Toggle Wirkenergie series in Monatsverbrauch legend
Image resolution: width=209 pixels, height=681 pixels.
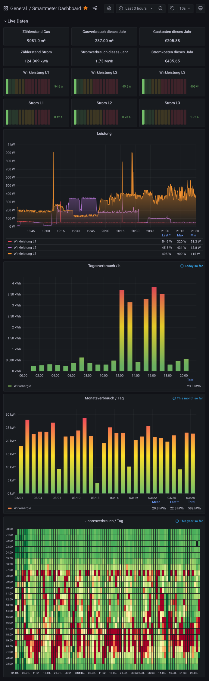coord(22,508)
